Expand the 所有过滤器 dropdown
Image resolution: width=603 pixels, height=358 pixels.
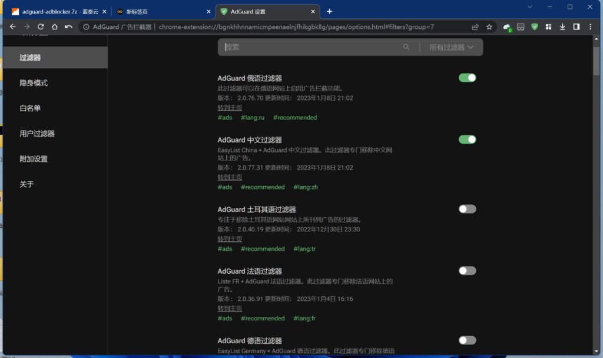451,47
